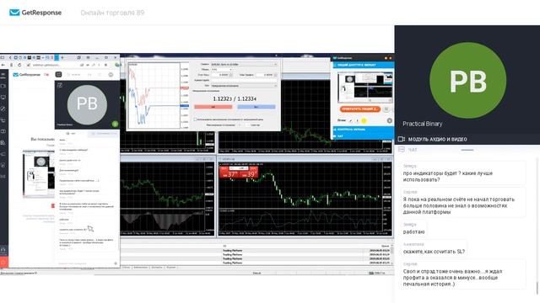Expand the 'ОБЩИЙ ДОСТУП К ЭКРАНУ' header in share panel
540x303 pixels.
[363, 65]
